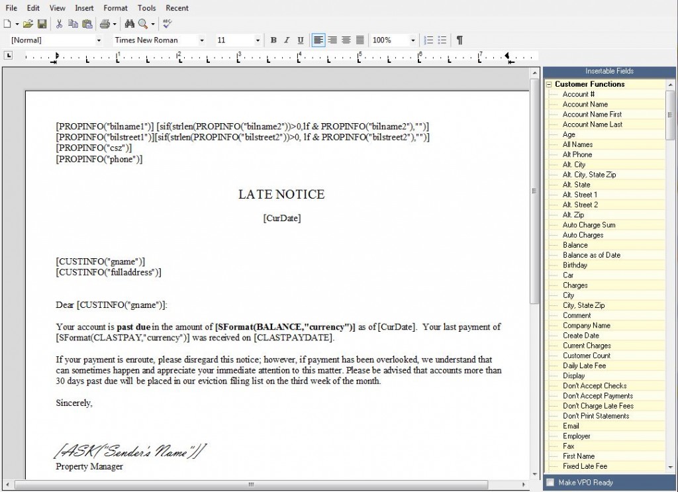Click the document scrollbar down arrow
The image size is (678, 492).
coord(534,474)
